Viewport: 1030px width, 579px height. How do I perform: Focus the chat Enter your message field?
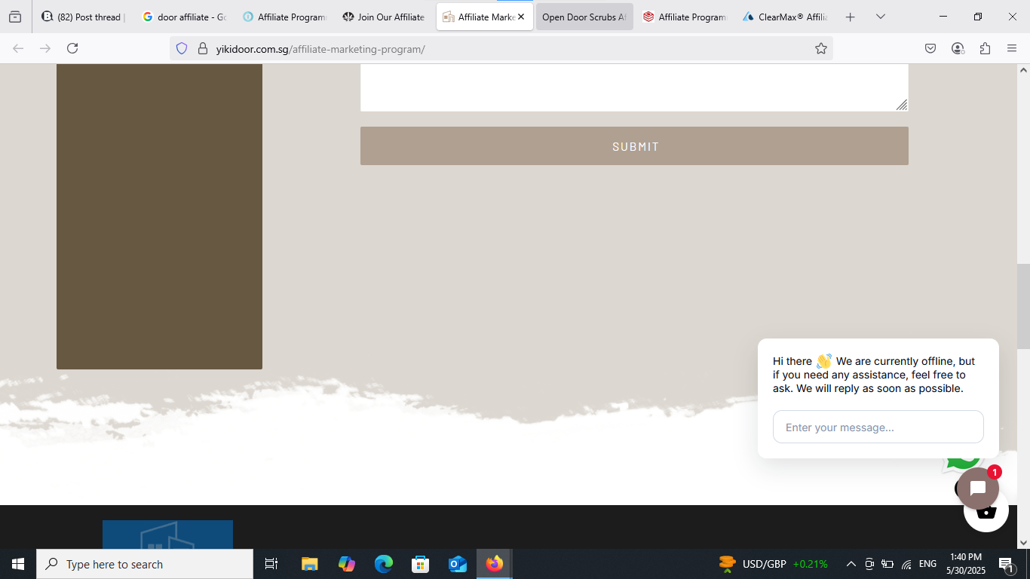click(878, 427)
